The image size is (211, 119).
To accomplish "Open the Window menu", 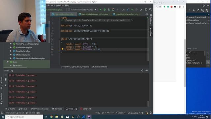I will (60, 5).
